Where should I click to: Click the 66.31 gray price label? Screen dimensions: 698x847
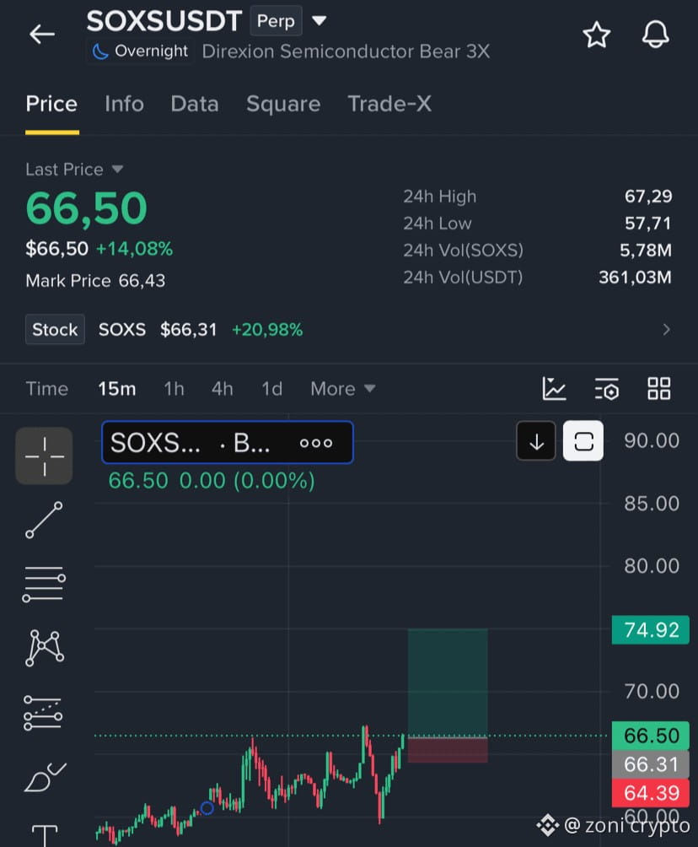click(651, 764)
